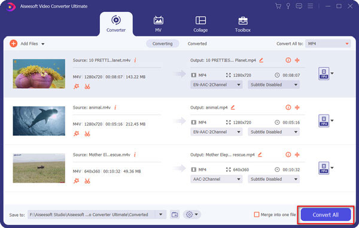Open the output folder icon
This screenshot has width=359, height=228.
(x=175, y=214)
